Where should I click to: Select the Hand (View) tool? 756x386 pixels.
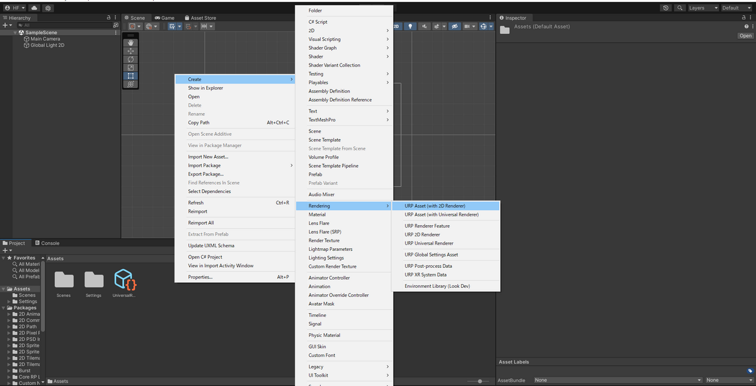point(130,43)
